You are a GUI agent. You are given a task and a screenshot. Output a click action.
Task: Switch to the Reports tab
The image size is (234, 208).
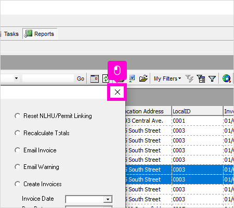pyautogui.click(x=40, y=34)
